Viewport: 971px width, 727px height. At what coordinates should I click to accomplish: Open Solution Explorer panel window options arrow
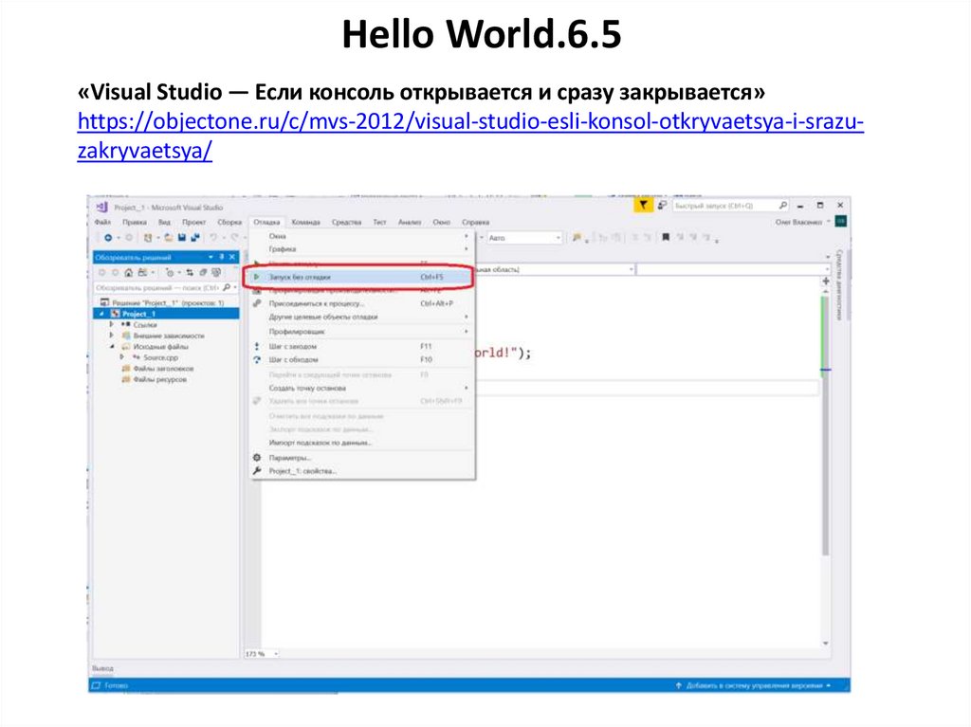click(211, 257)
